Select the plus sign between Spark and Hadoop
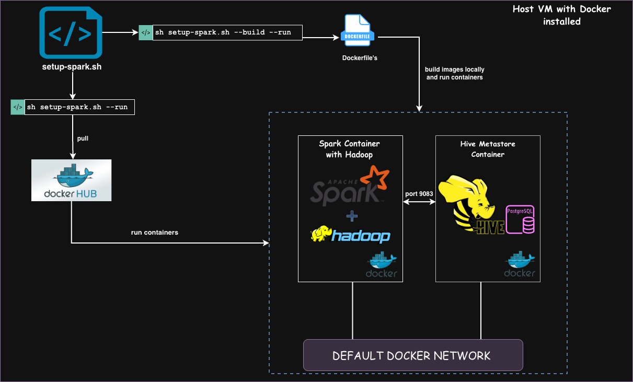The image size is (633, 382). click(352, 215)
